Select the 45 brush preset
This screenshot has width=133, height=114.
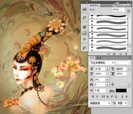108,42
